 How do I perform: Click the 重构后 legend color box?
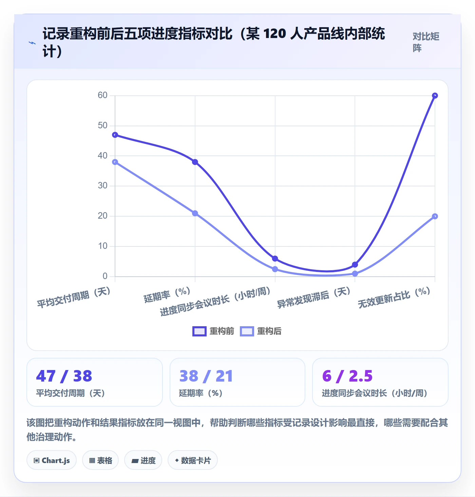tap(247, 331)
